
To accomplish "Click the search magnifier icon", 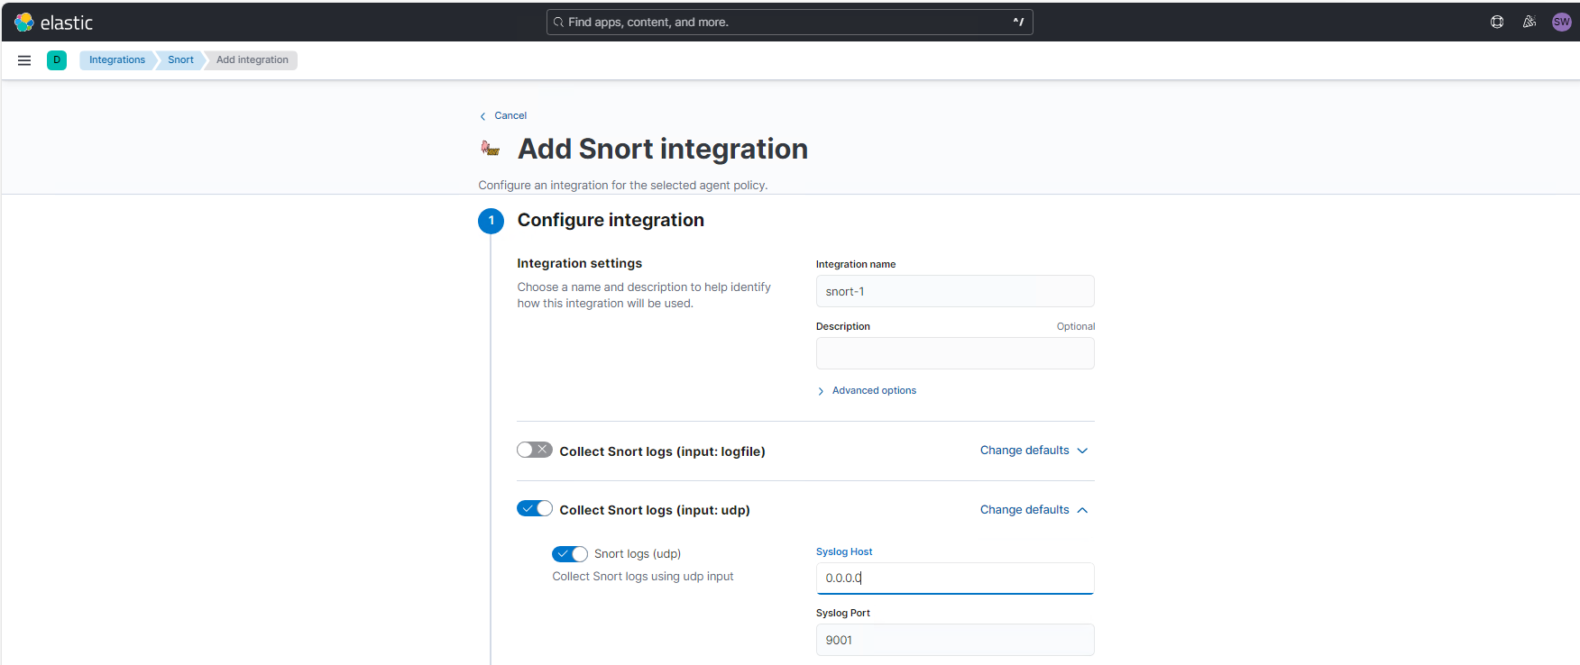I will 559,23.
